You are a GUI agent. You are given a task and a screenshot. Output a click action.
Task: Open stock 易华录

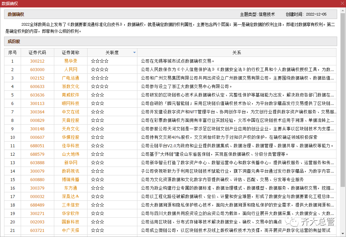pyautogui.click(x=71, y=61)
